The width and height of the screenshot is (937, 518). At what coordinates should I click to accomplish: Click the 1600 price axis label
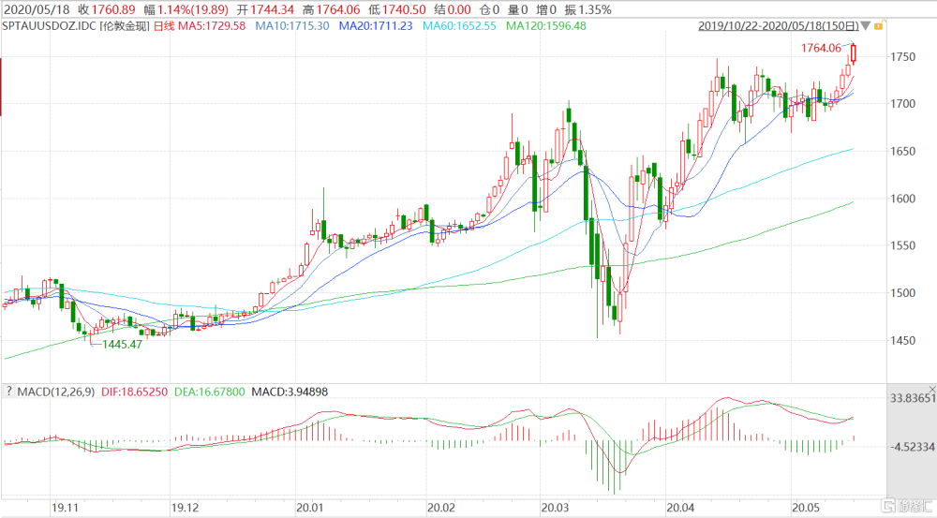coord(903,199)
